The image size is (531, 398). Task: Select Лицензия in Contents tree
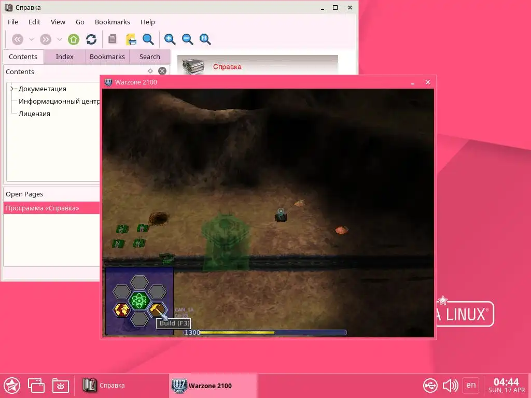point(34,113)
